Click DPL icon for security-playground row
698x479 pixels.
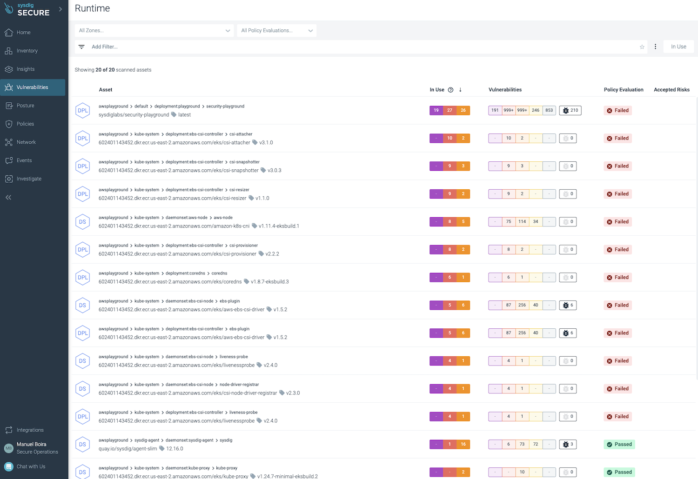[82, 111]
